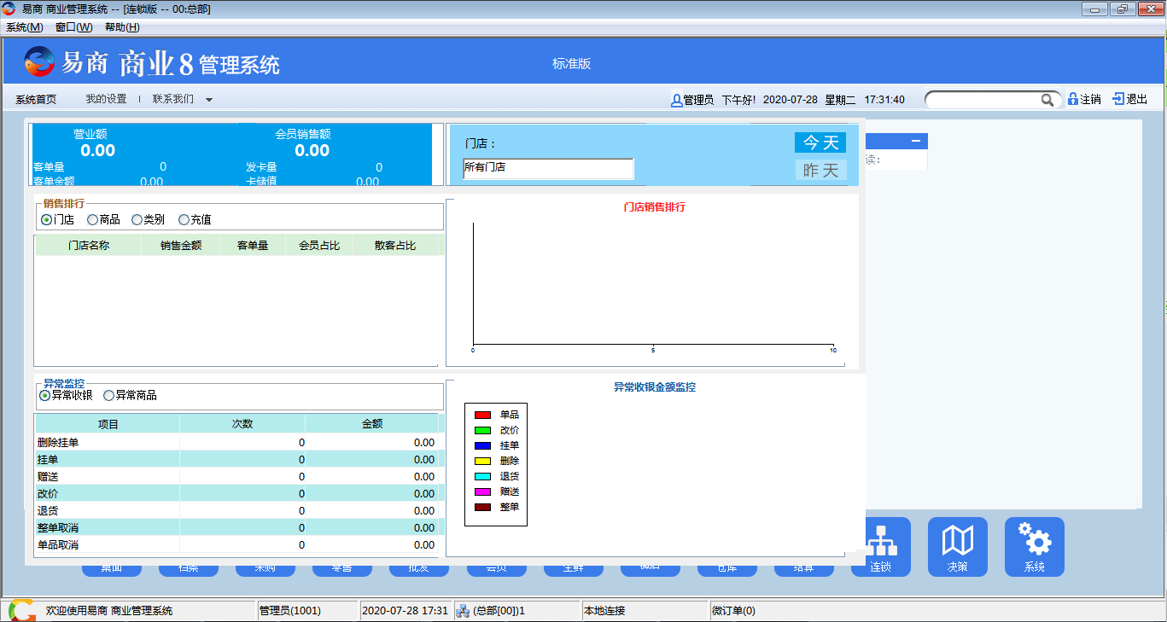Click the 管理员 user avatar icon
Screen dimensions: 1167x622
click(x=676, y=100)
